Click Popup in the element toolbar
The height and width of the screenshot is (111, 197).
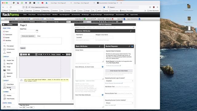point(53,55)
